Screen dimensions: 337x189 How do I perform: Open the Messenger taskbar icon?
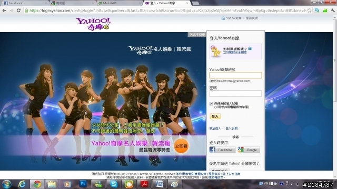(x=98, y=184)
